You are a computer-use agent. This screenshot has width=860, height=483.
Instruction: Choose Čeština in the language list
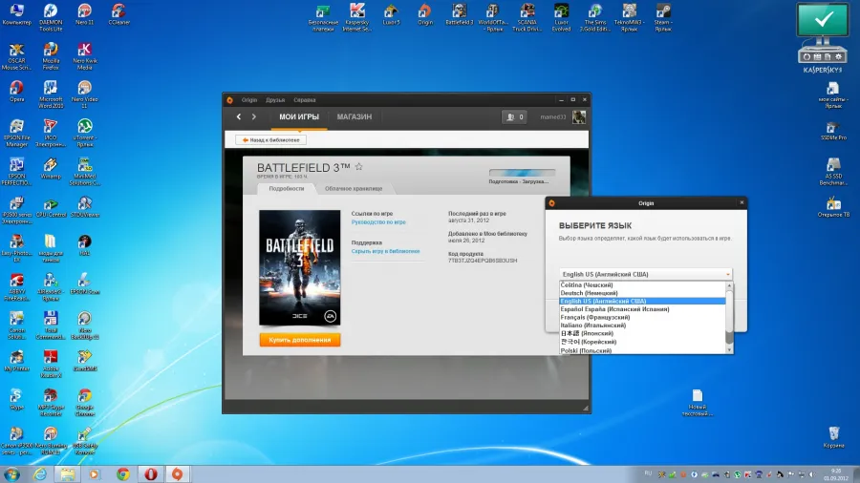tap(642, 284)
